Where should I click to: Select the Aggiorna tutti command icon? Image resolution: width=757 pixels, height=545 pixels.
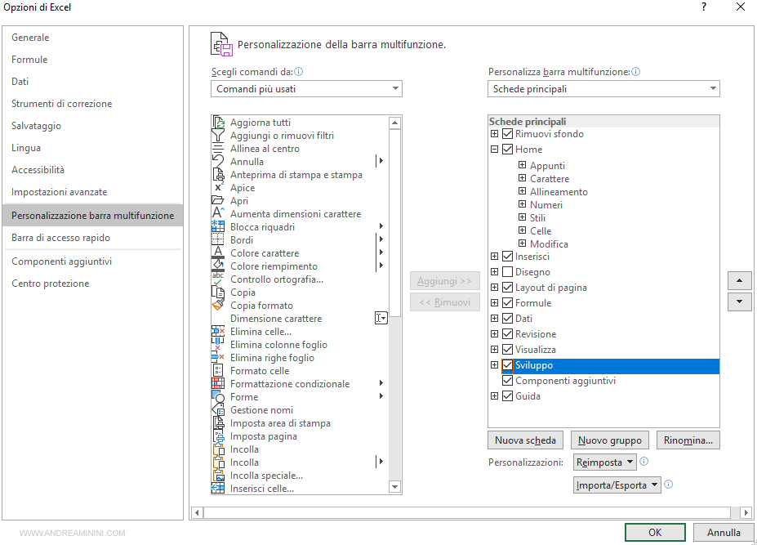pos(218,123)
